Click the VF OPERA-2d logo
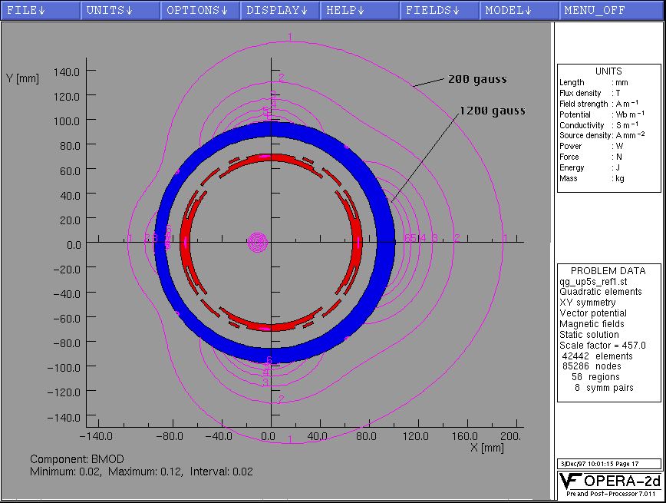This screenshot has height=503, width=666. point(609,481)
